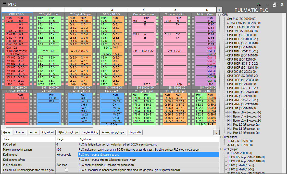287x174 pixels.
Task: Click the Maksimum saykıl zamanı value field
Action: pyautogui.click(x=66, y=149)
